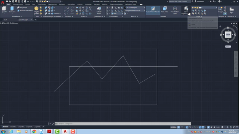Click the save icon in quick access toolbar

pos(13,1)
